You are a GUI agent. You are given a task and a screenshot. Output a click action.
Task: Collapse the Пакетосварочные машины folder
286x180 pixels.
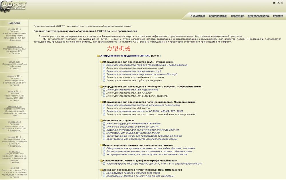102,145
